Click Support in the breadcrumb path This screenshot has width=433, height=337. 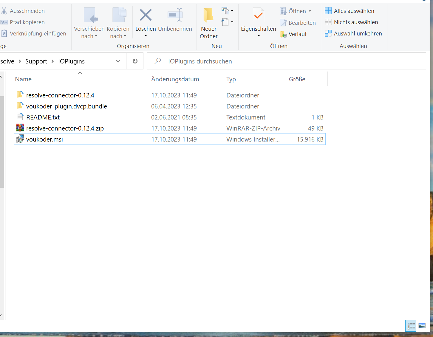(36, 61)
